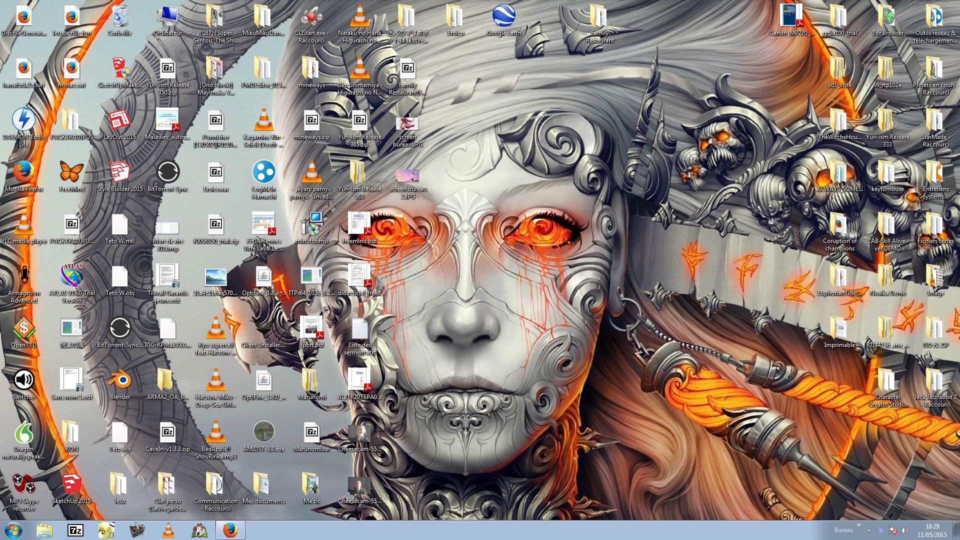Open the ISO & ZIP folder
960x540 pixels.
pyautogui.click(x=935, y=332)
